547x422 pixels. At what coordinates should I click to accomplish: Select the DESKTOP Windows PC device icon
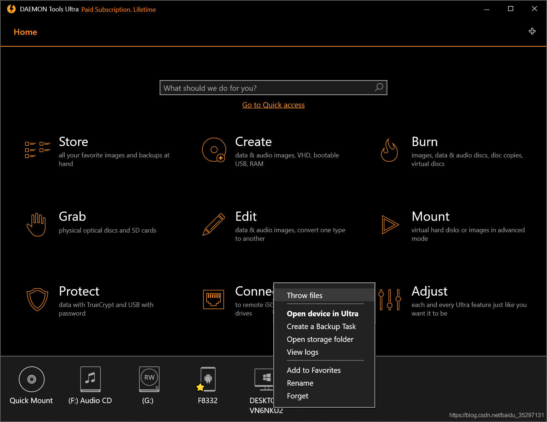pyautogui.click(x=264, y=379)
